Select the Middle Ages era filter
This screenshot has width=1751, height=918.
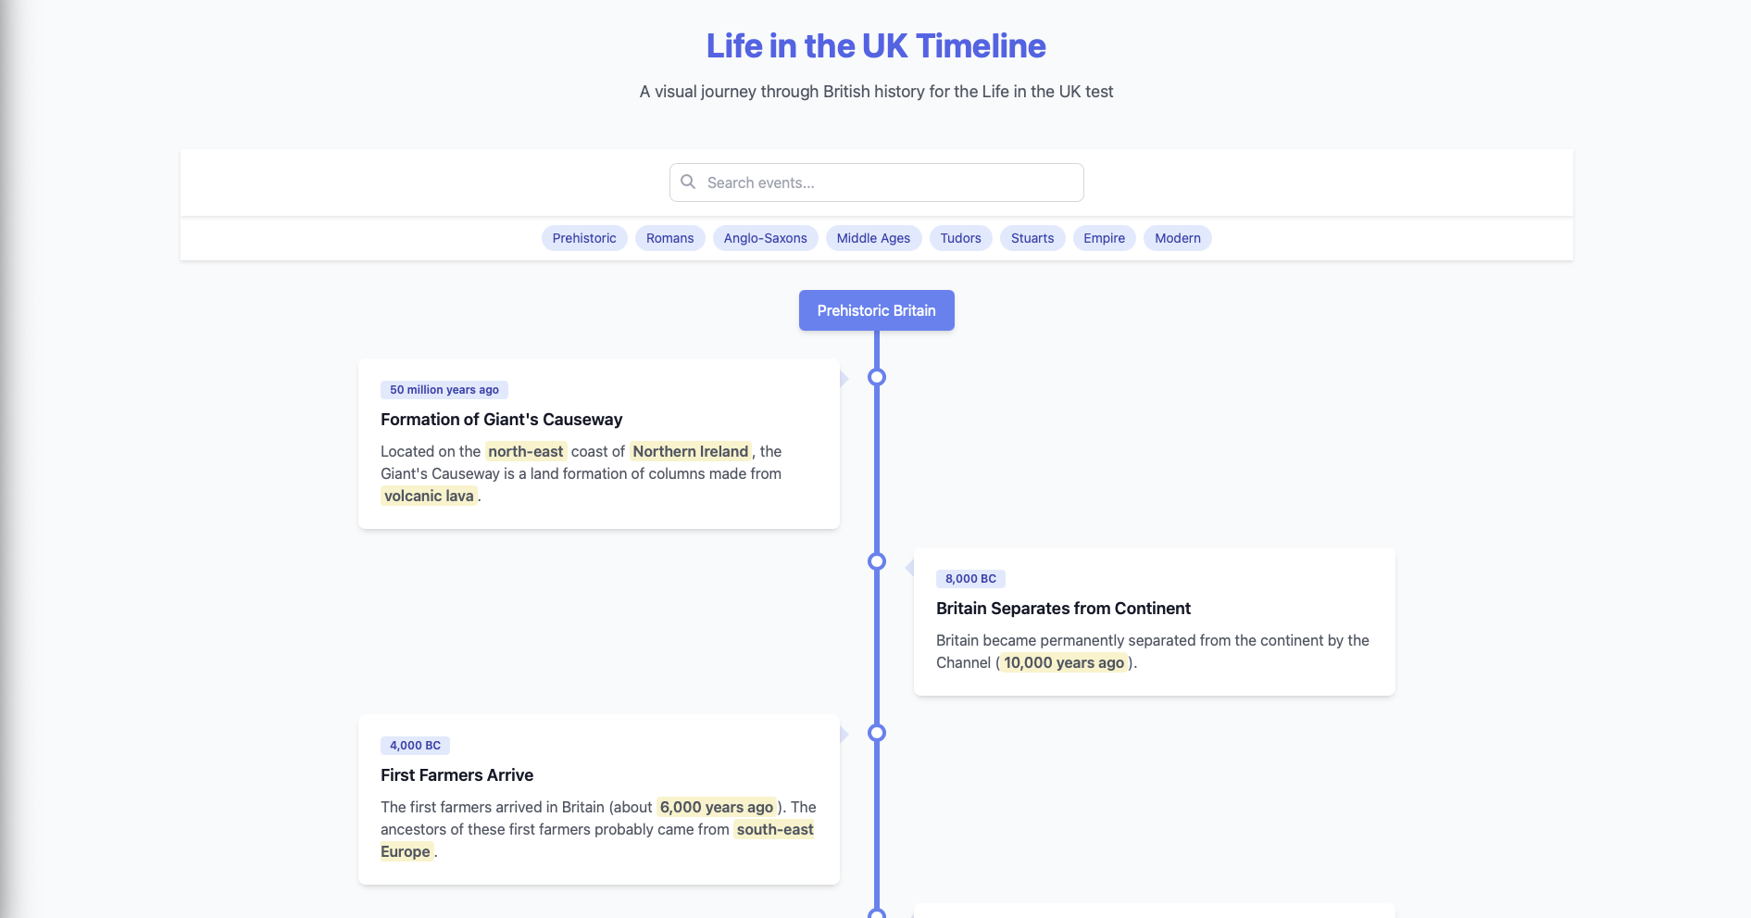click(x=872, y=238)
